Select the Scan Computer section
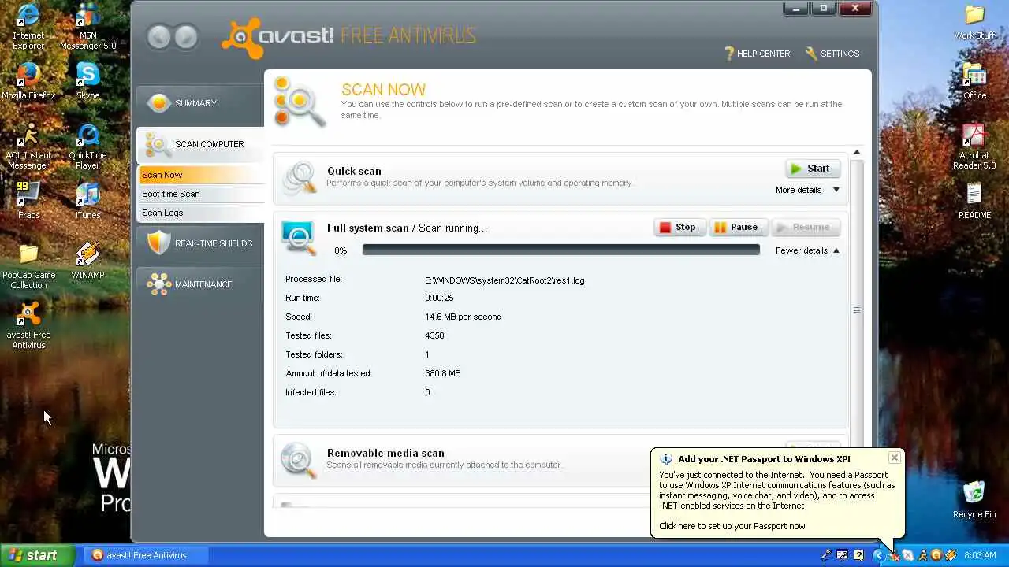The height and width of the screenshot is (567, 1009). click(x=200, y=144)
